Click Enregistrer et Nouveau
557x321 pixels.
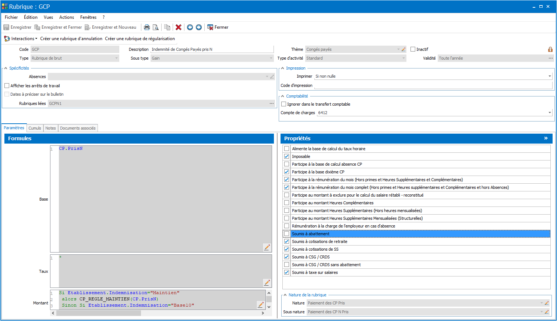click(110, 27)
